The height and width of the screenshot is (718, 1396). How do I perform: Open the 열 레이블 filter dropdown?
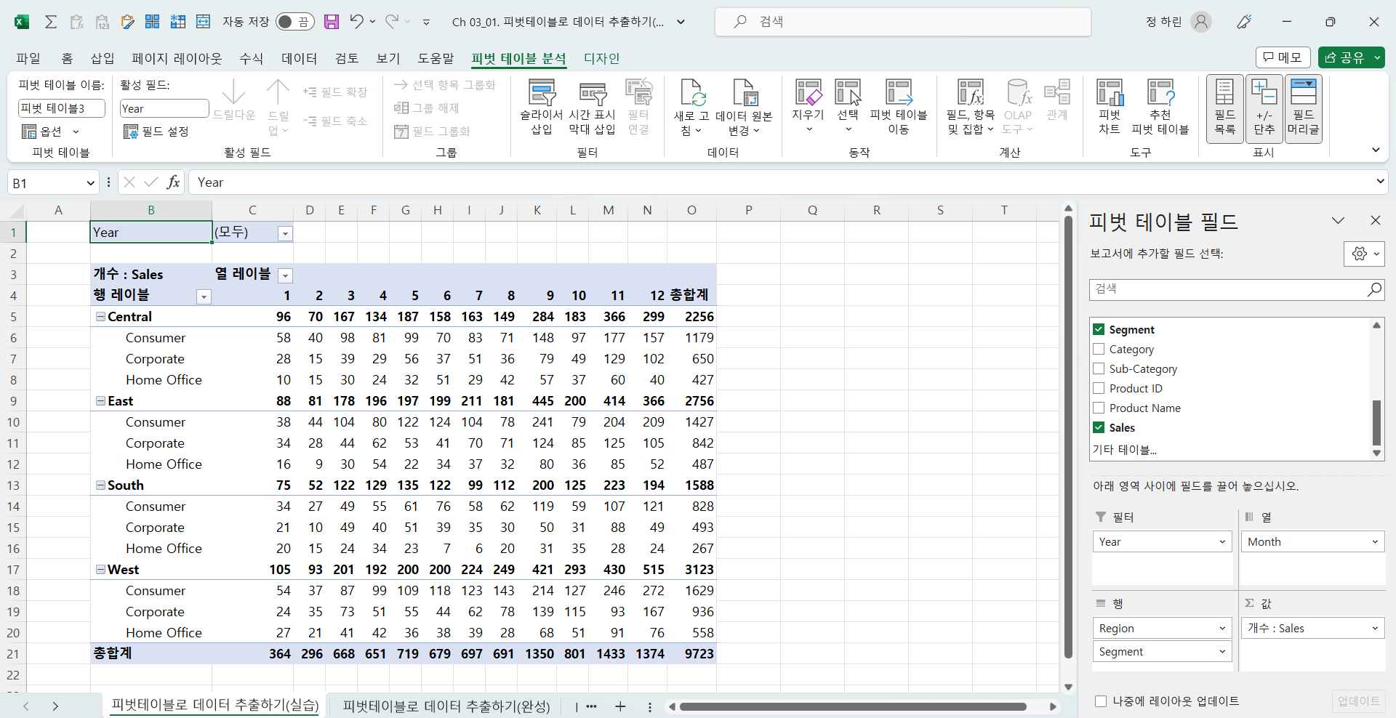[286, 275]
